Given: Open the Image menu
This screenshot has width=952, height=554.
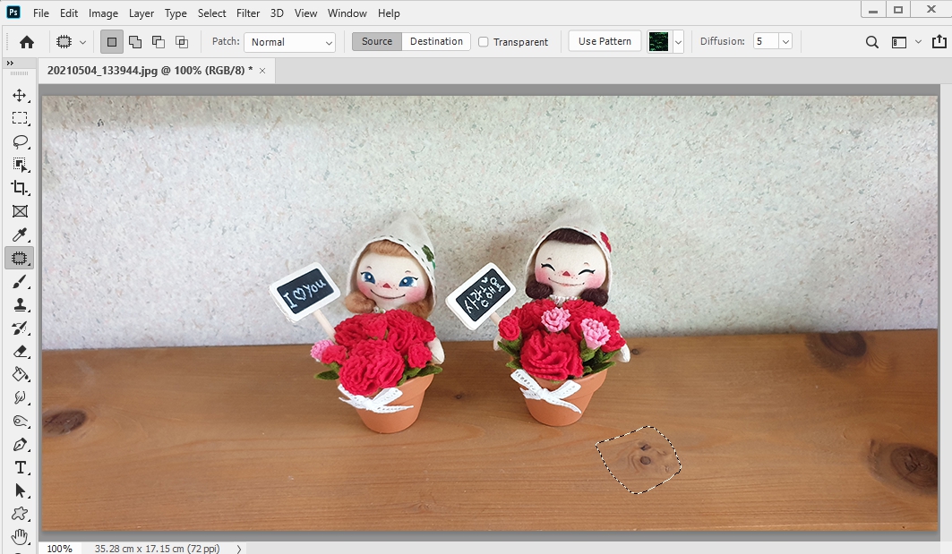Looking at the screenshot, I should click(103, 13).
